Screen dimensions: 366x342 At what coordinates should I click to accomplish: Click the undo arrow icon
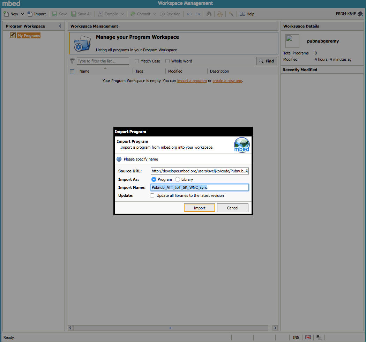189,14
